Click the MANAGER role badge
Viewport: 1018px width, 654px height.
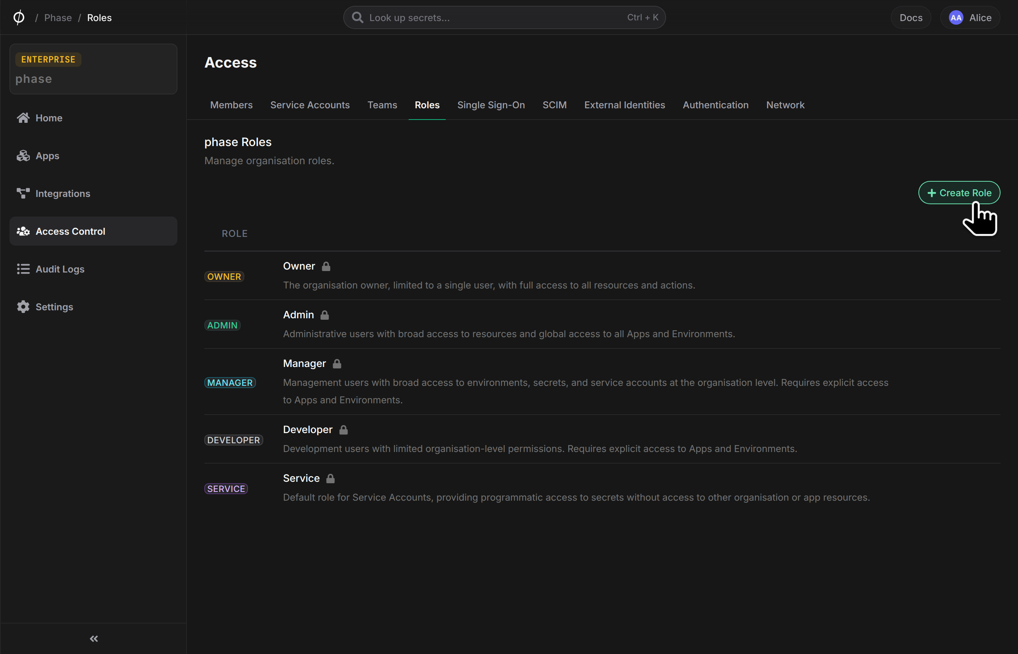(x=230, y=382)
